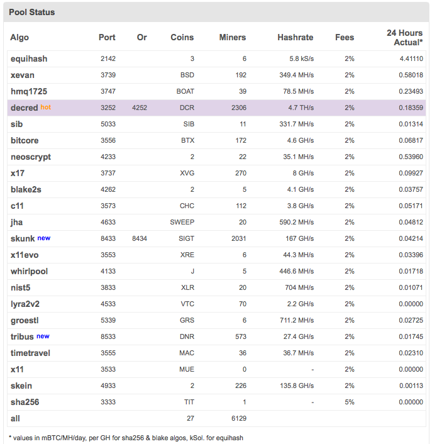This screenshot has height=444, width=437.
Task: Open the equihash algo link
Action: [x=29, y=58]
